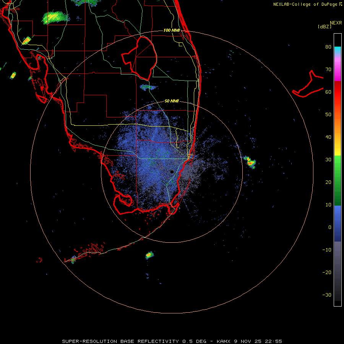Click the black radar site dot

pos(172,172)
